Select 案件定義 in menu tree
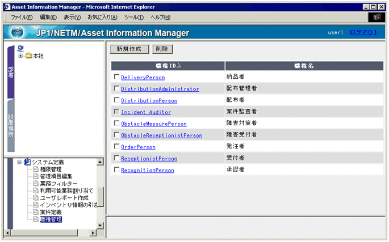The image size is (389, 242). point(51,213)
